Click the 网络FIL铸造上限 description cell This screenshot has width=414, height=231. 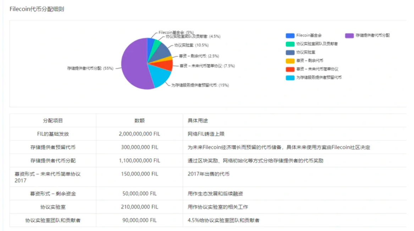click(x=206, y=134)
